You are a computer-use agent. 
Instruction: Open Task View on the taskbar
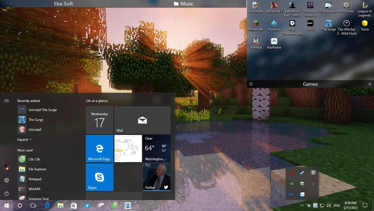coord(33,205)
